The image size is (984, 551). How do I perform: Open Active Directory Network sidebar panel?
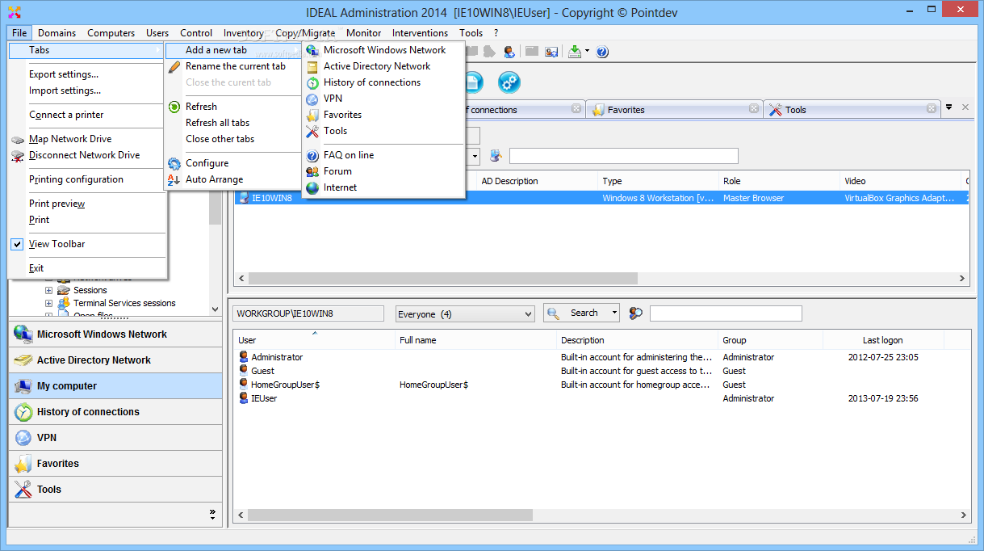click(115, 360)
